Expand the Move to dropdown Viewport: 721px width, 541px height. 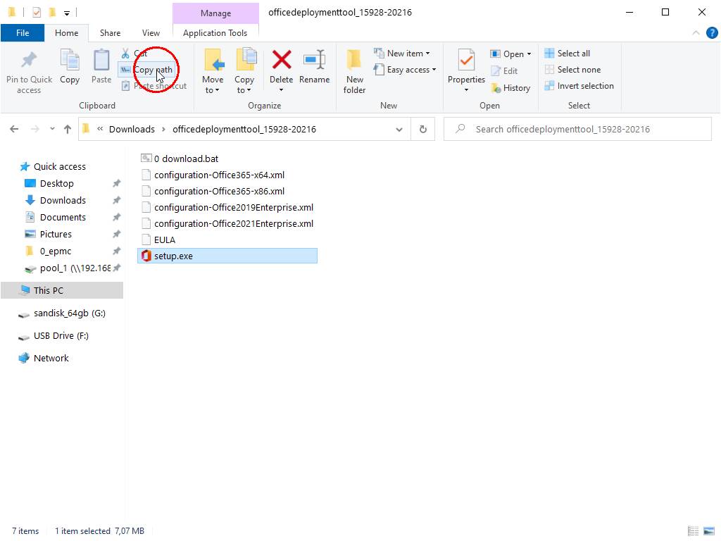coord(212,90)
